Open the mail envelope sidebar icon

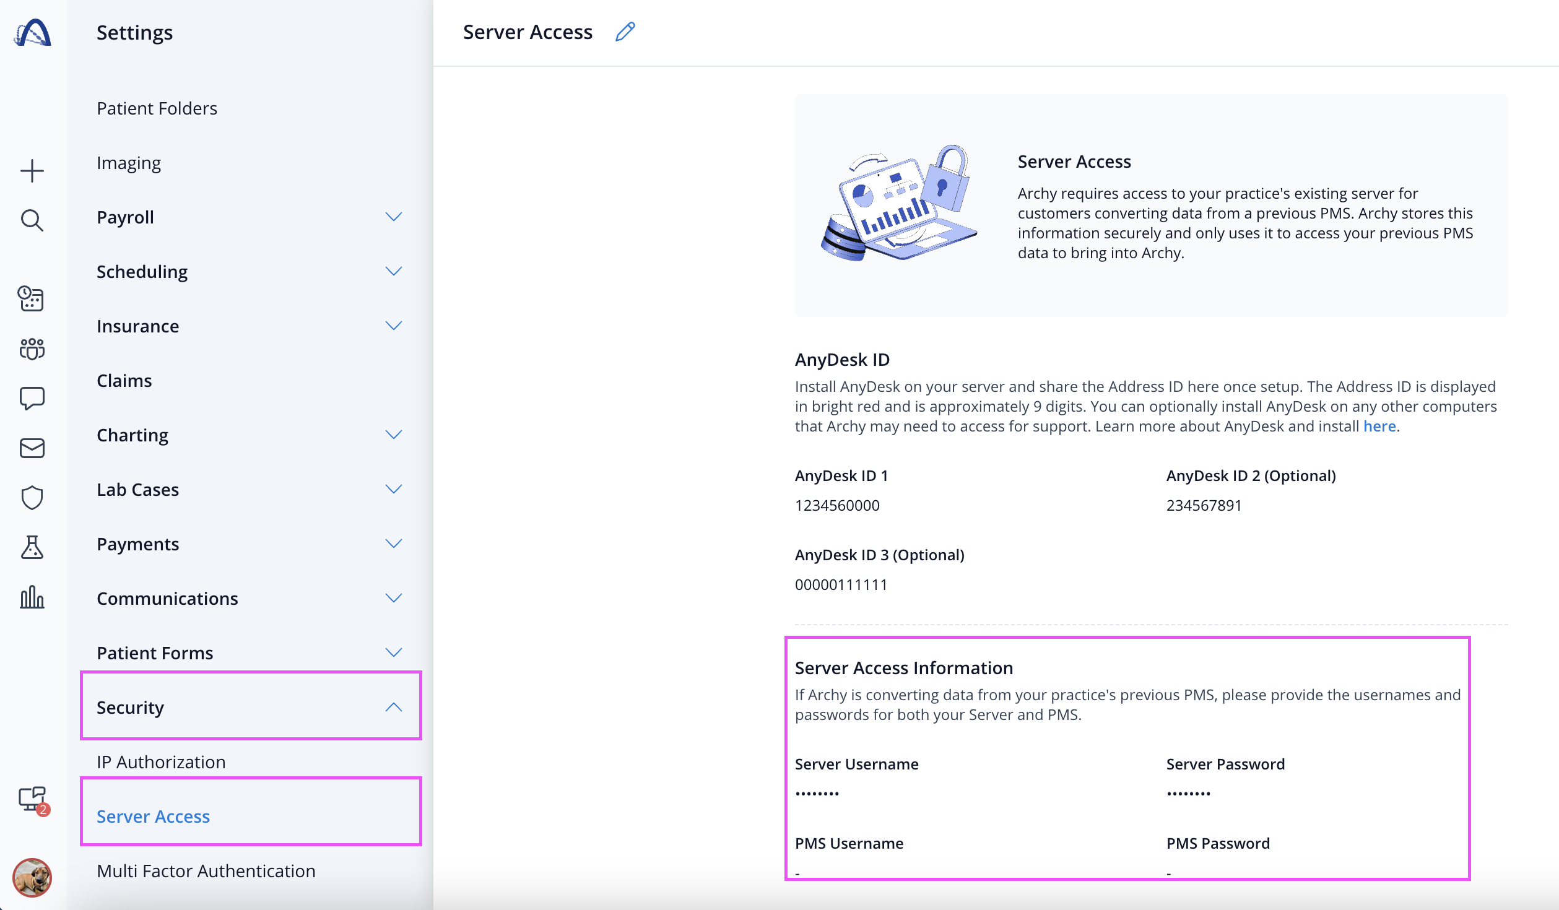(x=32, y=448)
